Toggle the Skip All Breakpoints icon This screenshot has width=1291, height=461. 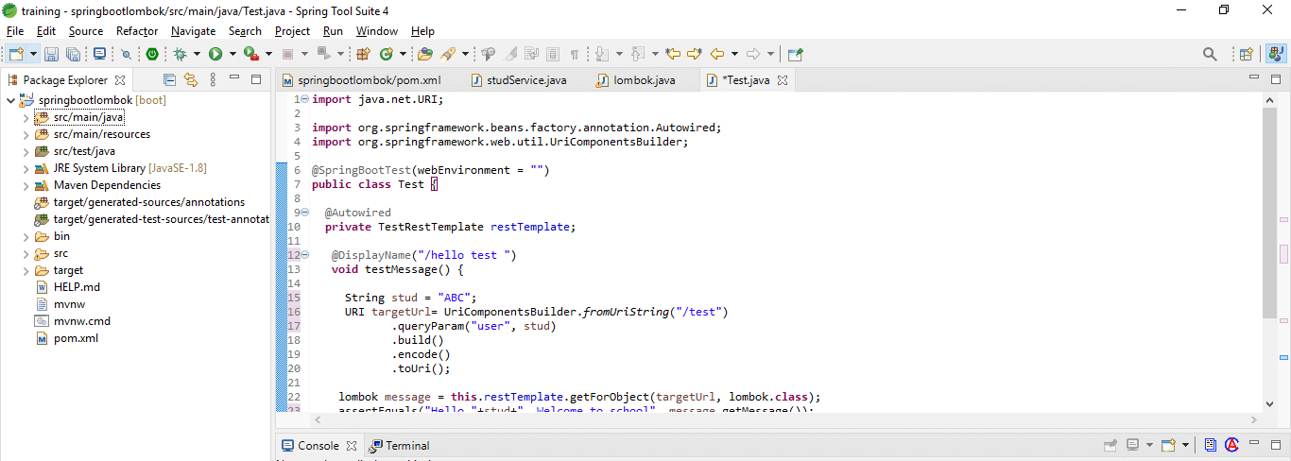126,55
